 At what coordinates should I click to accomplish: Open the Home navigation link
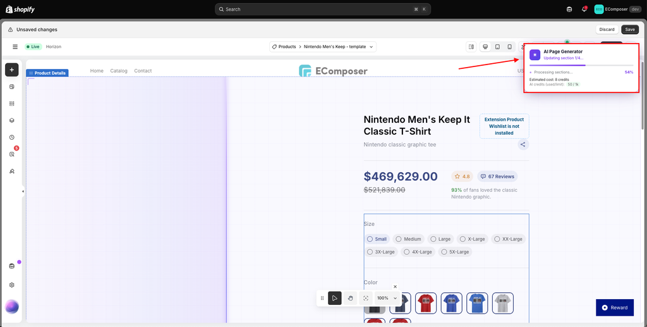(x=97, y=71)
